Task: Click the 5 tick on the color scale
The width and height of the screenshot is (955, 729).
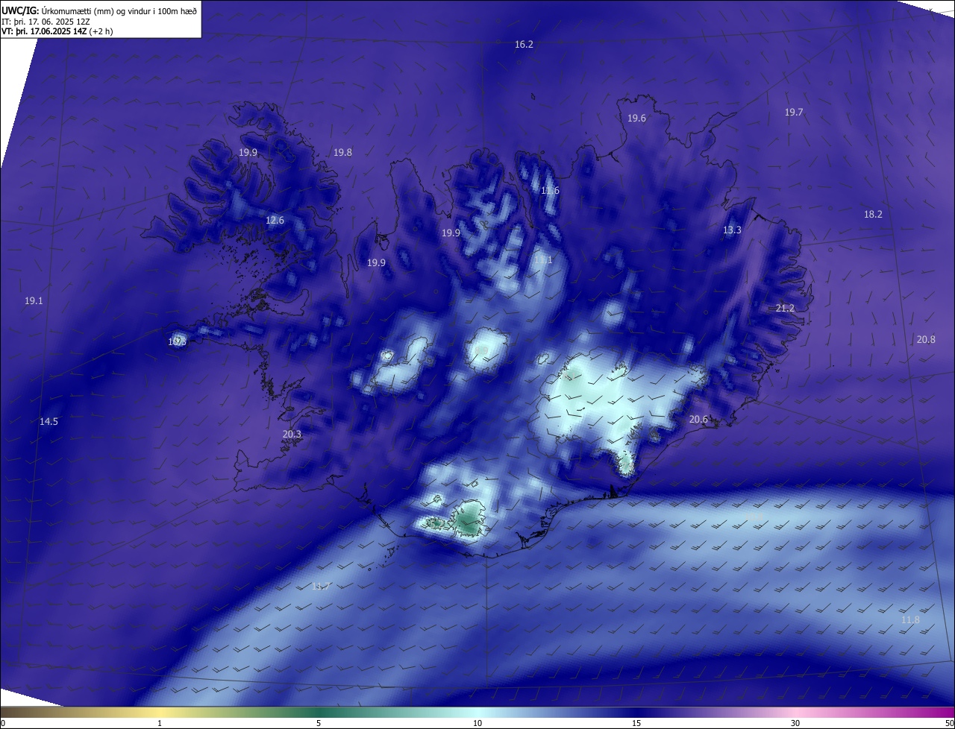Action: 319,723
